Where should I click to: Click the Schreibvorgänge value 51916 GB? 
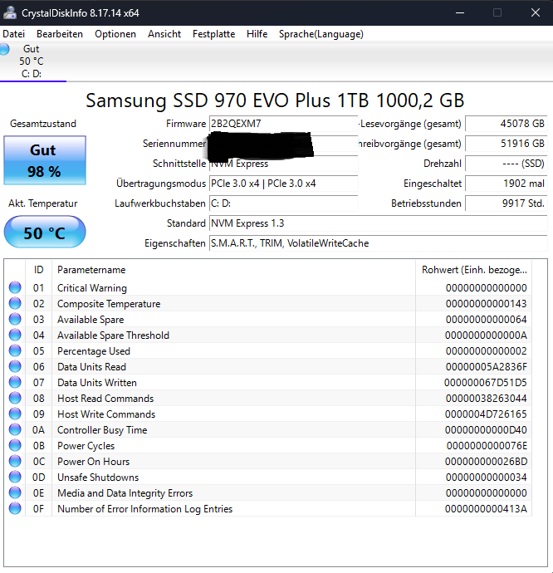tap(507, 144)
